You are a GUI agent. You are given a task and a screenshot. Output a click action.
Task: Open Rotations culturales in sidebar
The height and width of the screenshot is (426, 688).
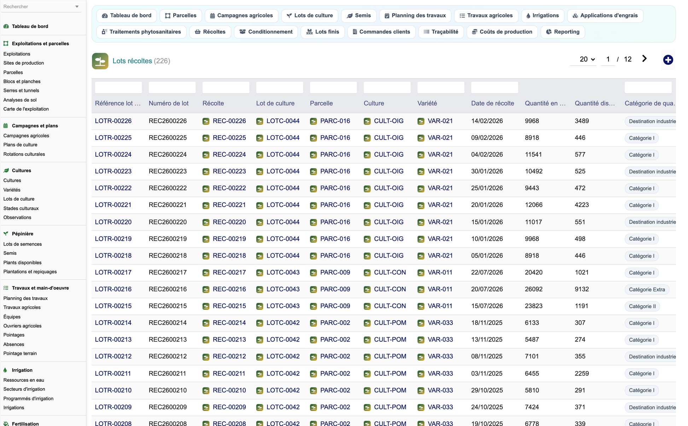pos(24,154)
